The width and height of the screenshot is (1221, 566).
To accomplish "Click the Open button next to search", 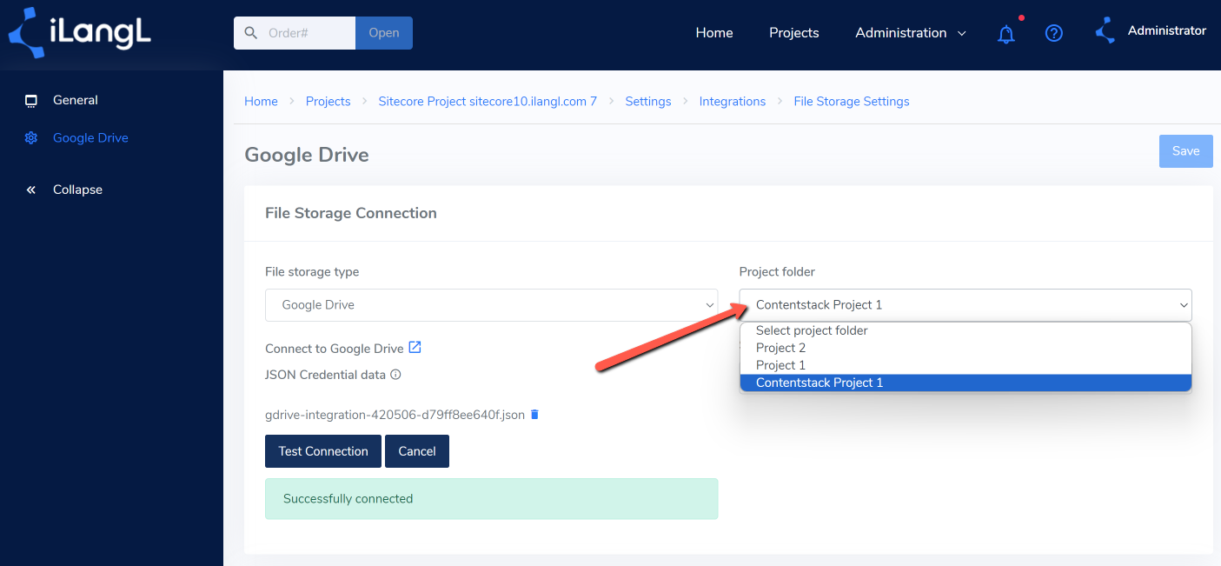I will click(x=384, y=33).
